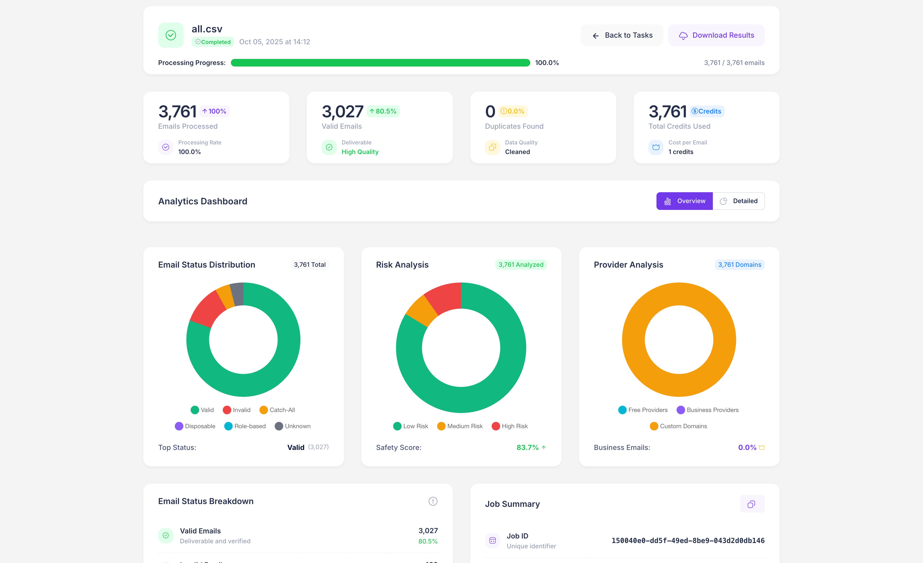Toggle the Valid legend item in status chart
Screen dimensions: 923x563
[202, 410]
